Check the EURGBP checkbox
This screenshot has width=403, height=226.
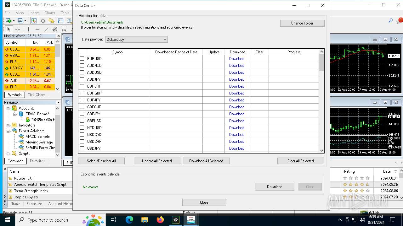pyautogui.click(x=82, y=93)
